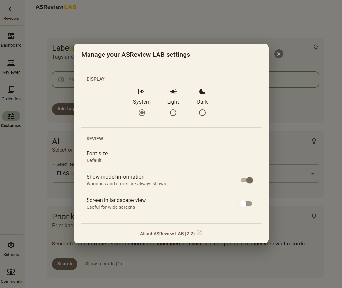Select the Customize sliders icon
The width and height of the screenshot is (342, 288).
[11, 116]
